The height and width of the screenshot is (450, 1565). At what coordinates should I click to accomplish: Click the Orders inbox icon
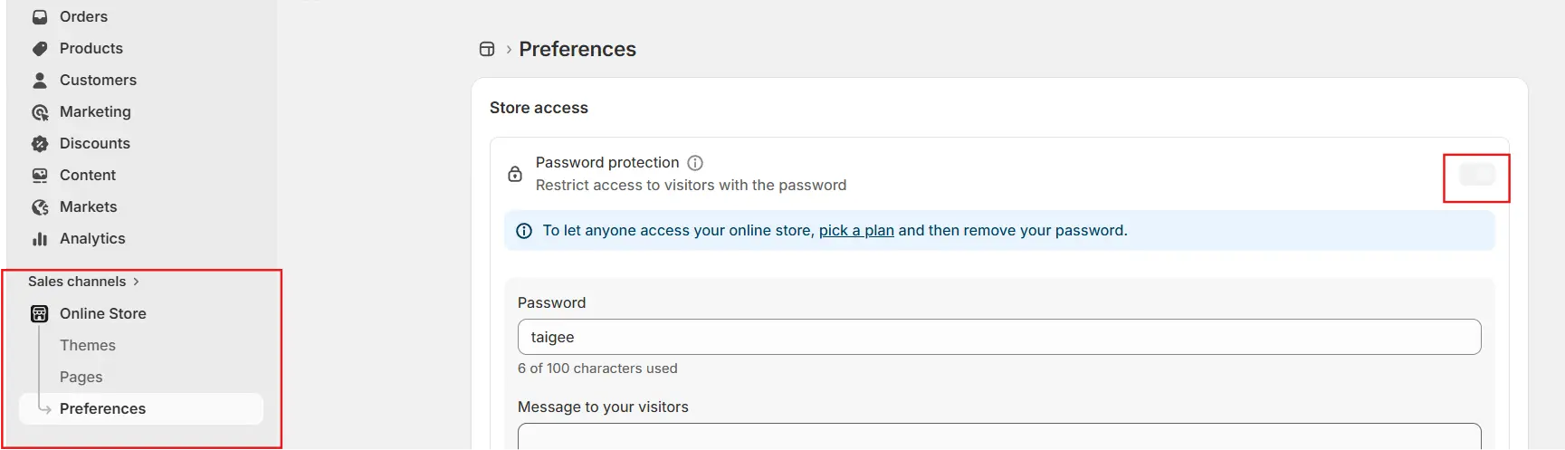coord(40,17)
